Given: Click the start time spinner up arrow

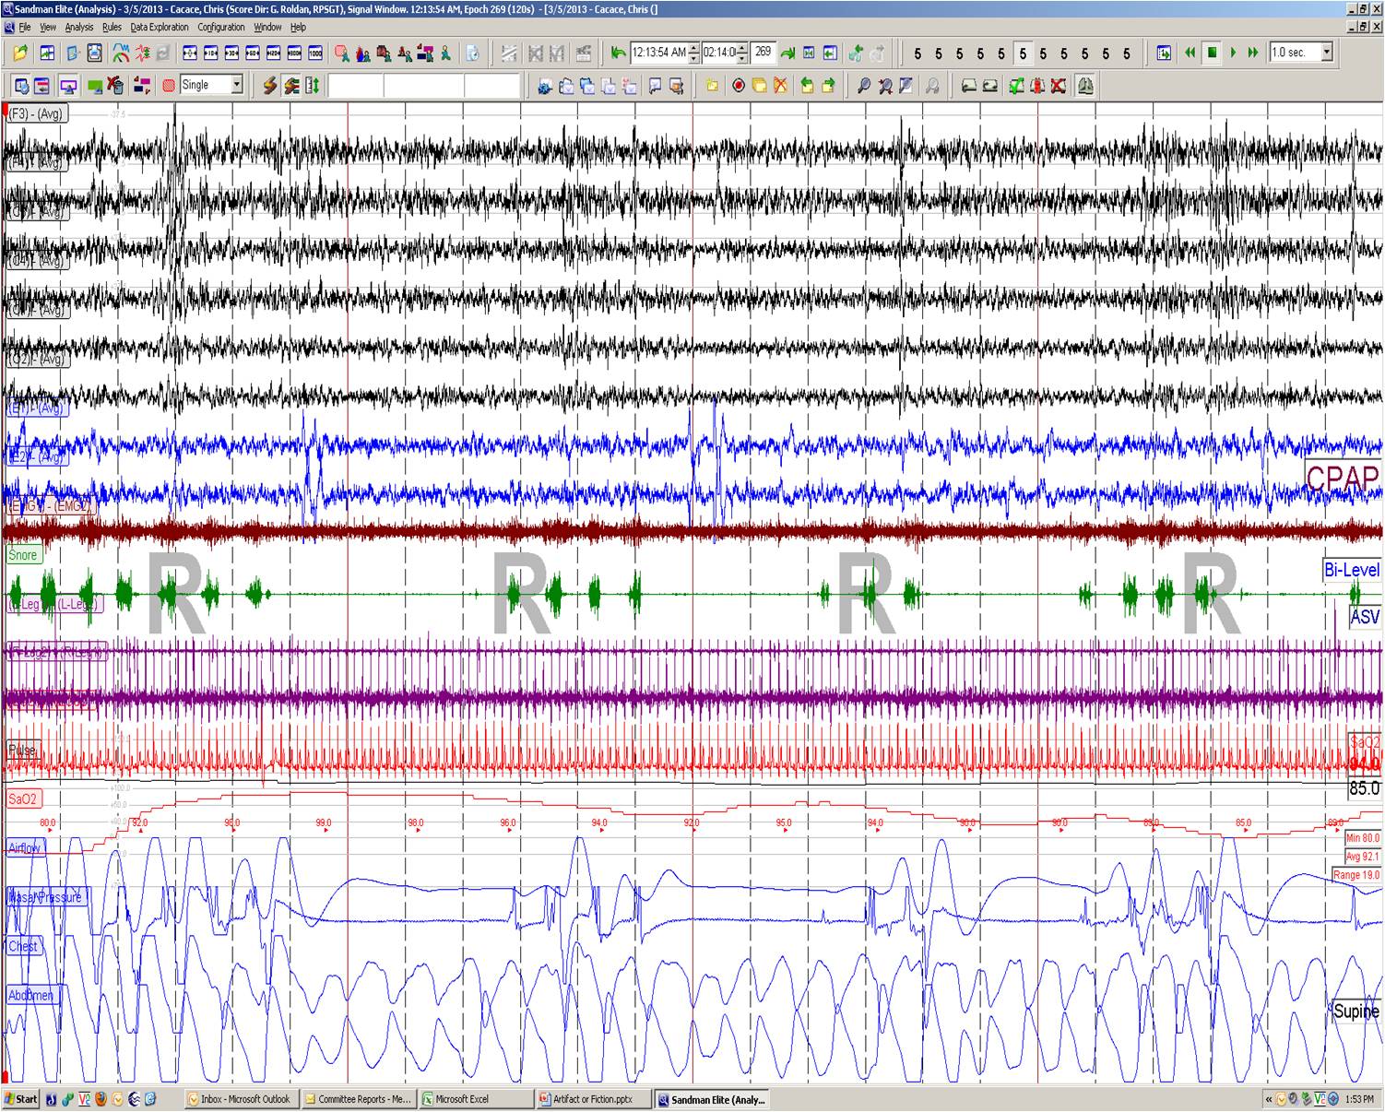Looking at the screenshot, I should 694,48.
